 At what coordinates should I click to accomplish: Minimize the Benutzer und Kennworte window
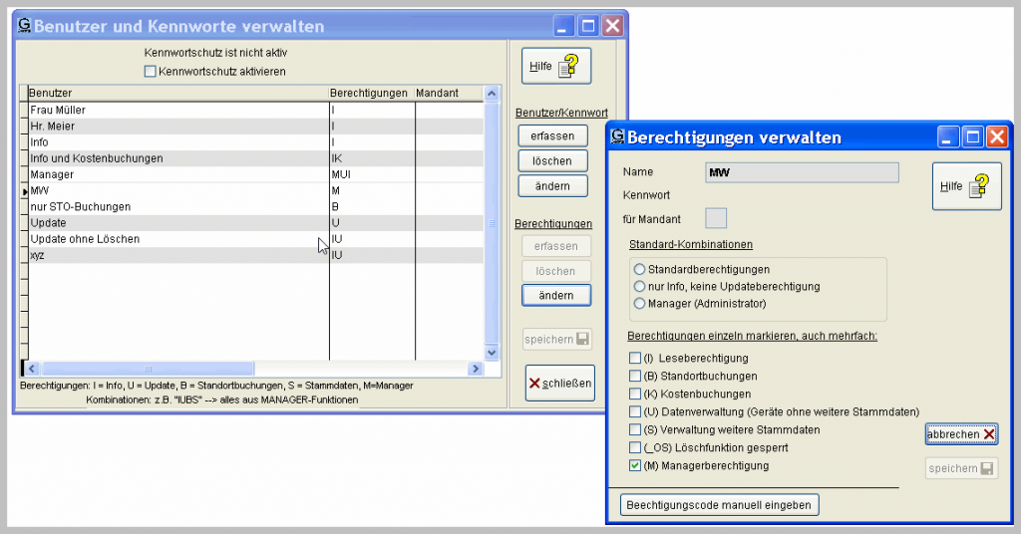[564, 27]
